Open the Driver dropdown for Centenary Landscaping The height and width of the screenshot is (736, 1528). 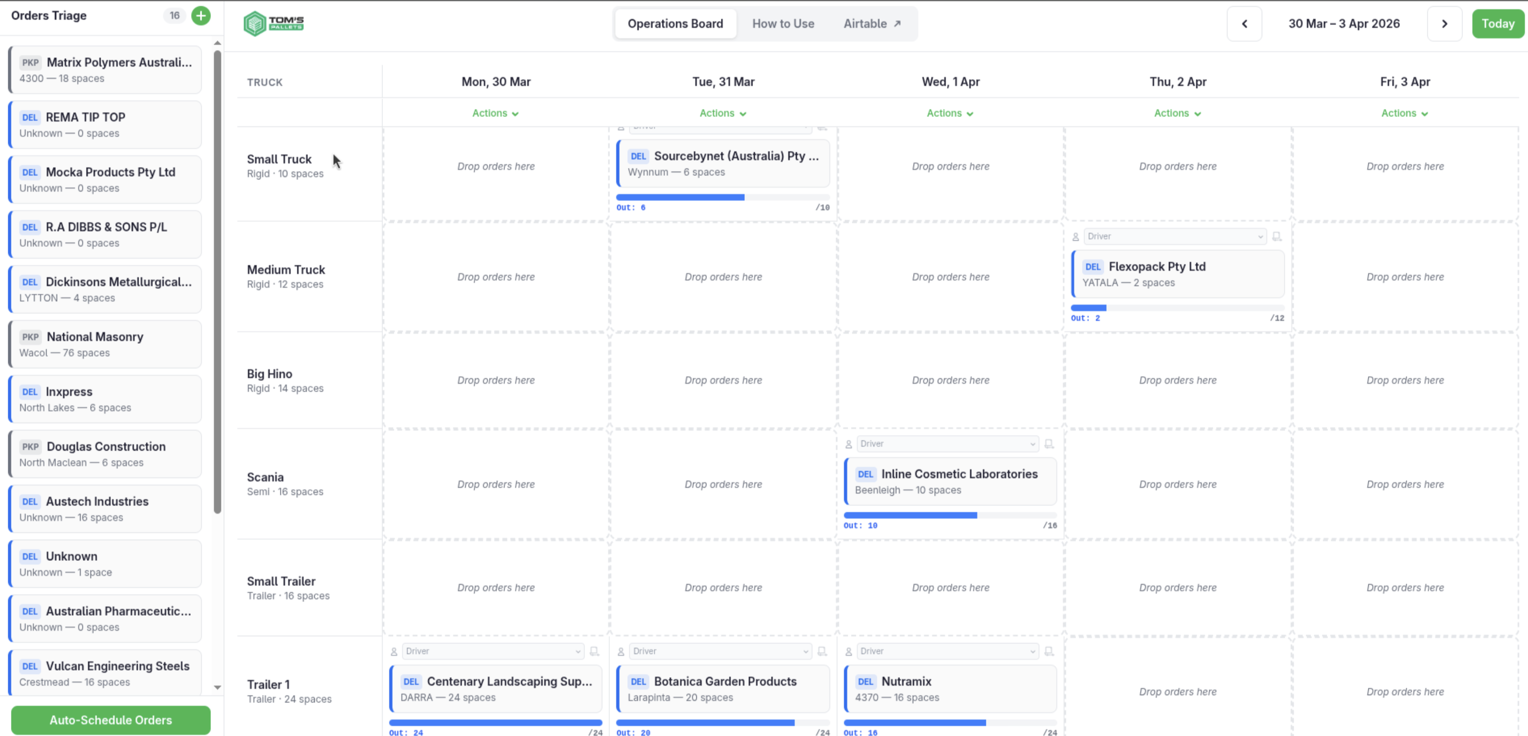click(x=493, y=651)
